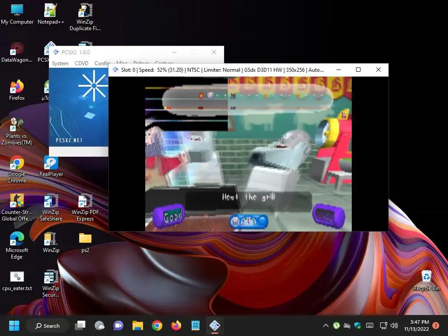Select the WinZip SafeShare desktop icon
The image size is (448, 336).
click(51, 207)
